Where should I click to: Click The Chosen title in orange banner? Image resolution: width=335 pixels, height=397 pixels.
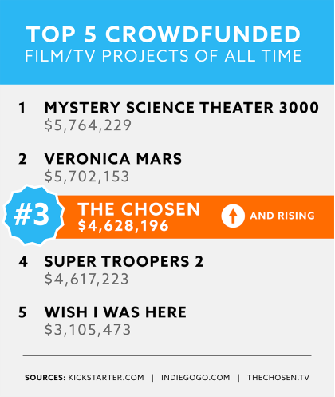(x=139, y=209)
